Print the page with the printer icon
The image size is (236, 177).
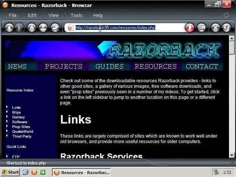coord(43,28)
